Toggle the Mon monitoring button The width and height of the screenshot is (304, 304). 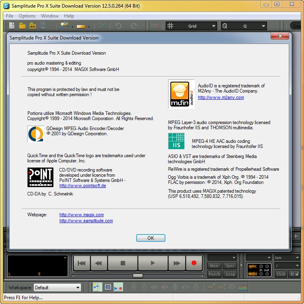click(x=214, y=266)
